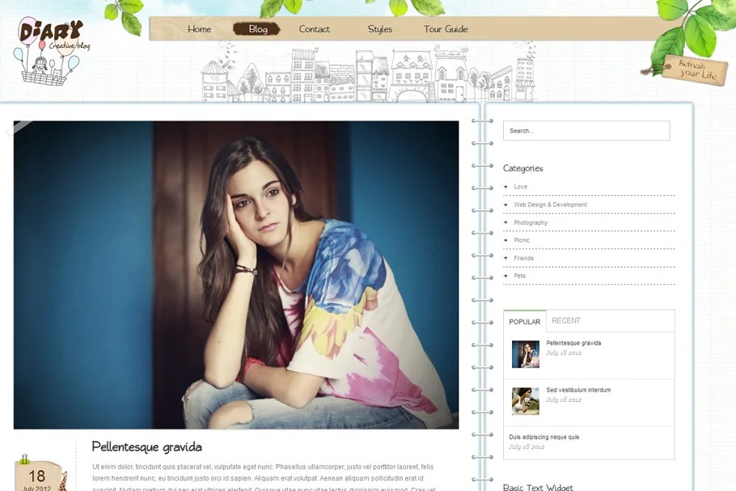Browse the Photography category
This screenshot has height=491, width=736.
(x=531, y=222)
